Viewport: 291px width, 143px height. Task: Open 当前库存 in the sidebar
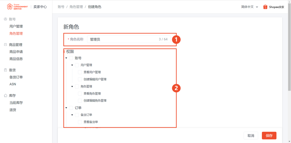point(16,103)
